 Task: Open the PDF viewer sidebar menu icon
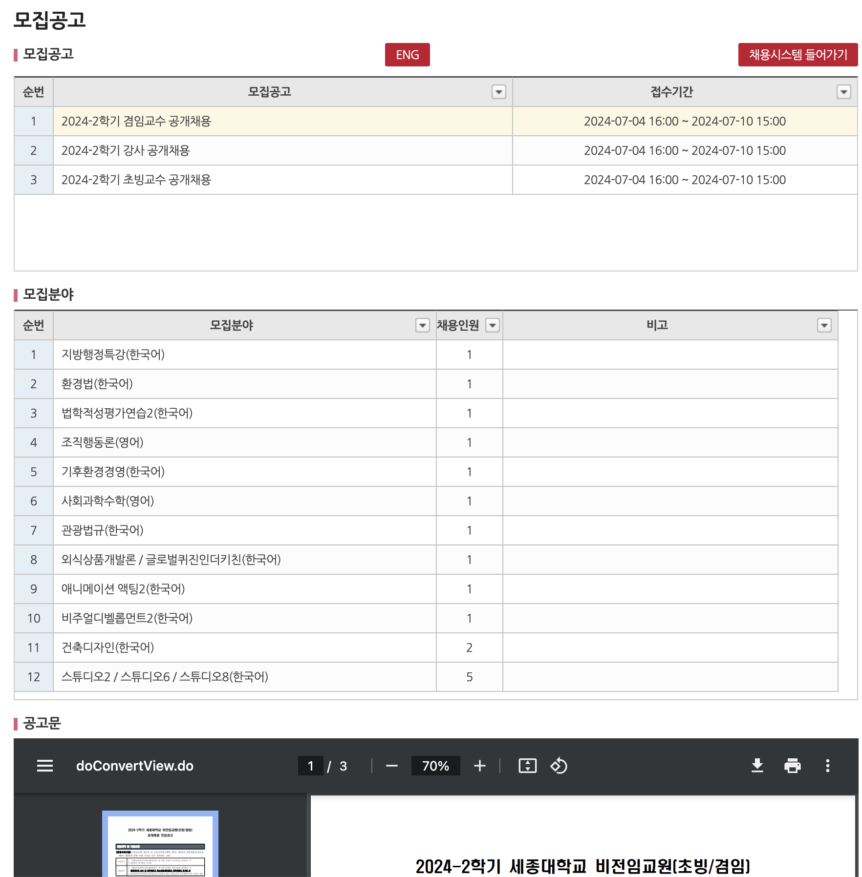(45, 766)
